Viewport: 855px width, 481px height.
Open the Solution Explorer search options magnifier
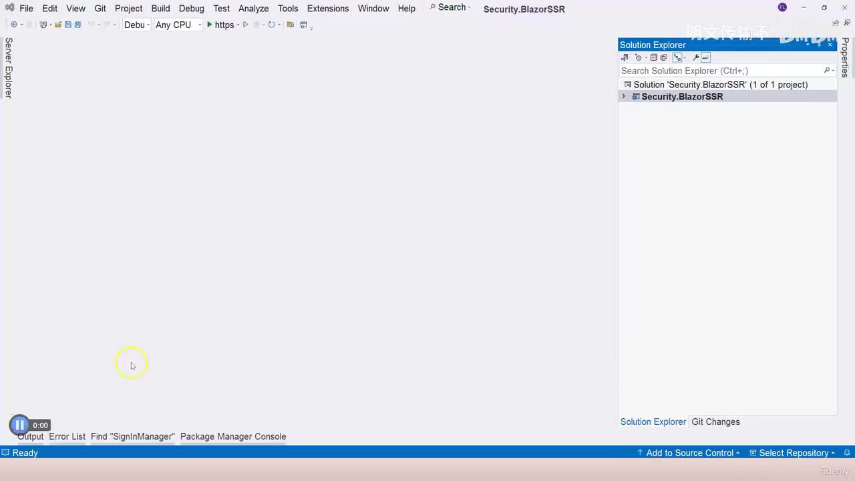[828, 71]
